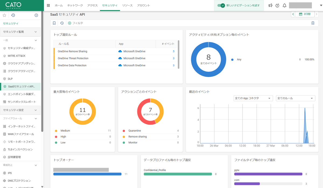Open the sidebar recent history icon
The height and width of the screenshot is (188, 323).
[13, 15]
